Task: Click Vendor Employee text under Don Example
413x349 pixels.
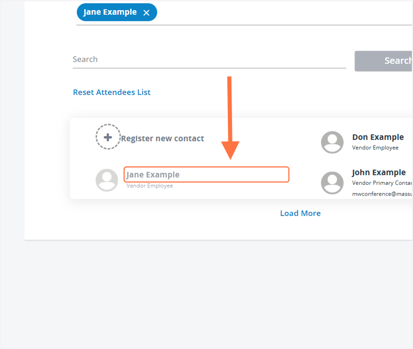Action: [x=375, y=148]
